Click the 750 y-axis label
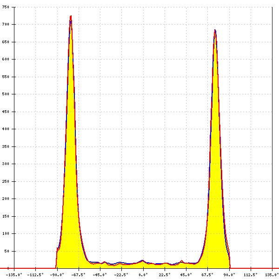 (6, 7)
